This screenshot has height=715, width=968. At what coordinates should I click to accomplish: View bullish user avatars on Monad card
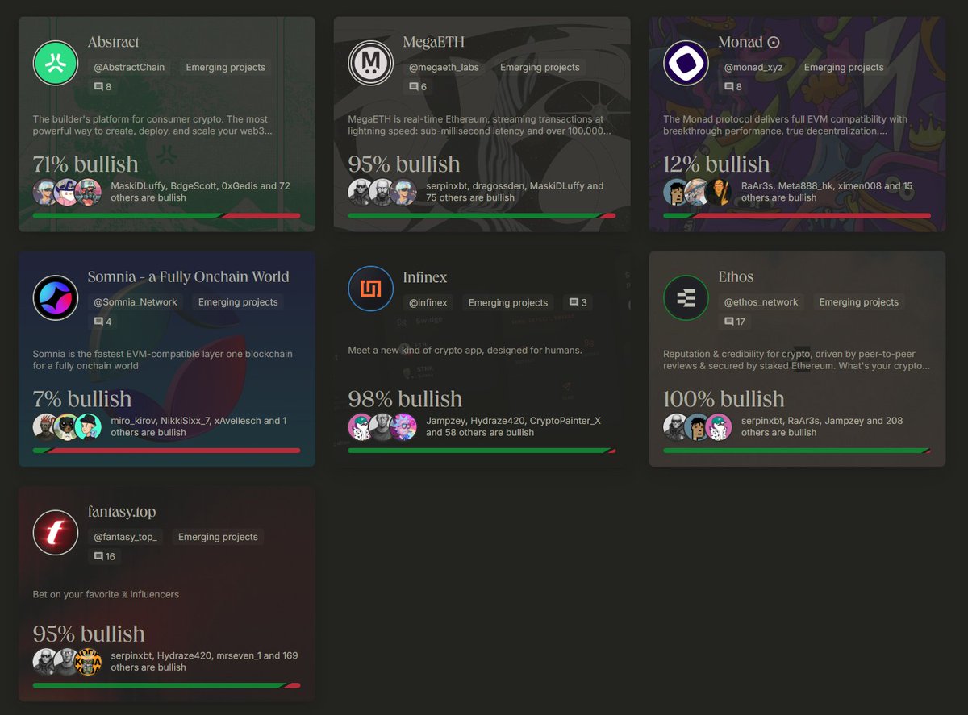pos(699,192)
